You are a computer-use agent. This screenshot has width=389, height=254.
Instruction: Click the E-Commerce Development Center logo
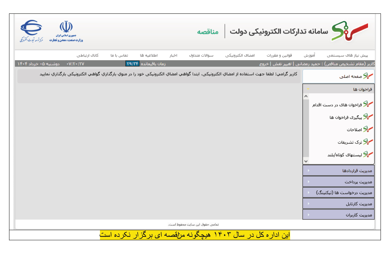tap(31, 31)
